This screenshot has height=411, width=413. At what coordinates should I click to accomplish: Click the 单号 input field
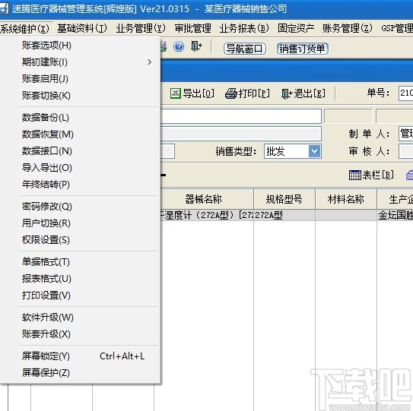pyautogui.click(x=405, y=93)
